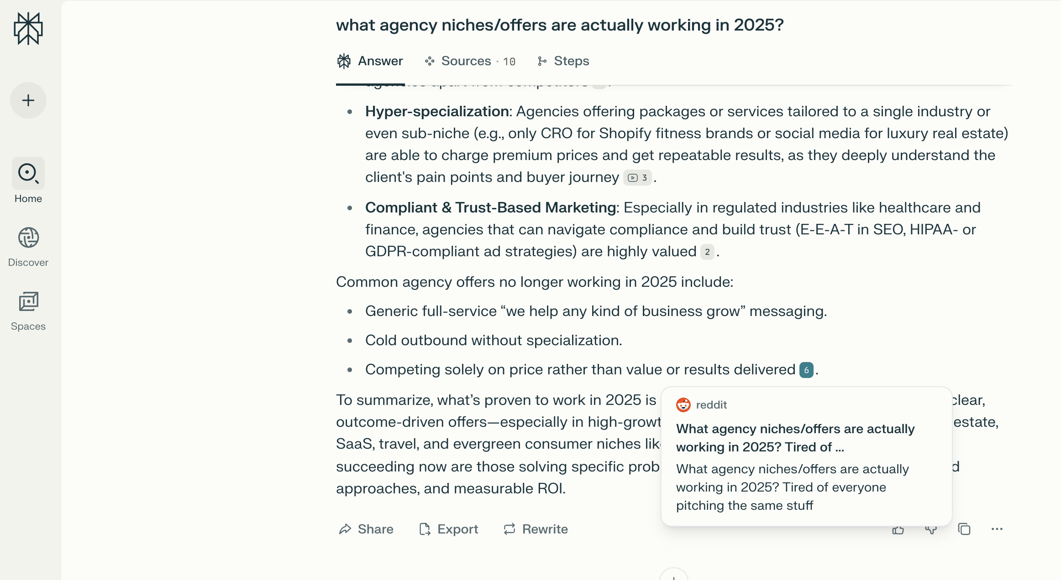1061x580 pixels.
Task: Copy the answer with copy icon
Action: tap(964, 529)
